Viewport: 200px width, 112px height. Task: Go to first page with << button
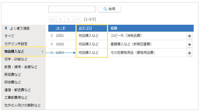coord(52,19)
